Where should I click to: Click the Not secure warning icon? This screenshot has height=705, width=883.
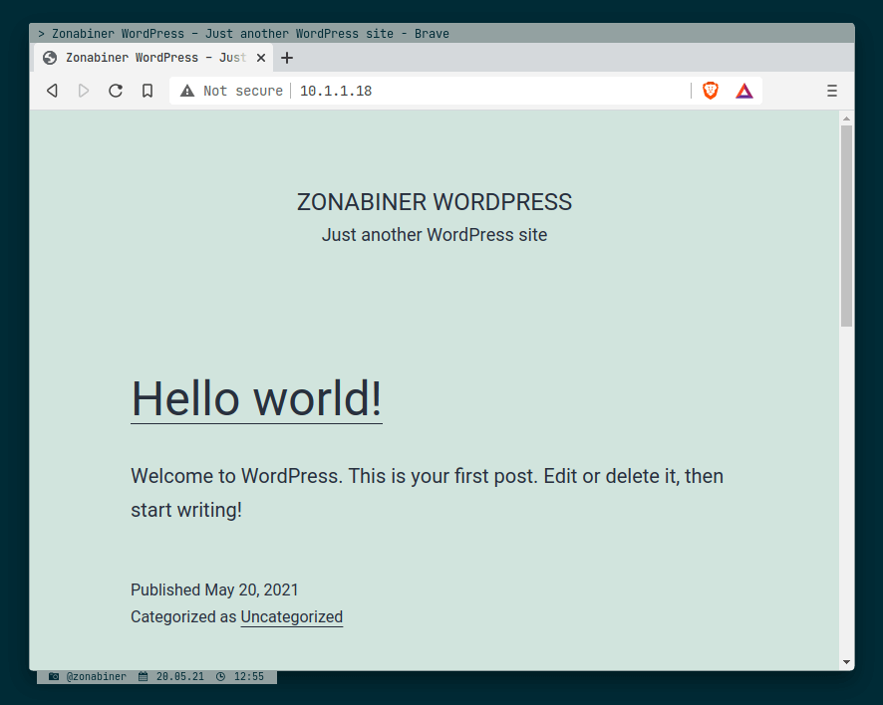tap(187, 91)
